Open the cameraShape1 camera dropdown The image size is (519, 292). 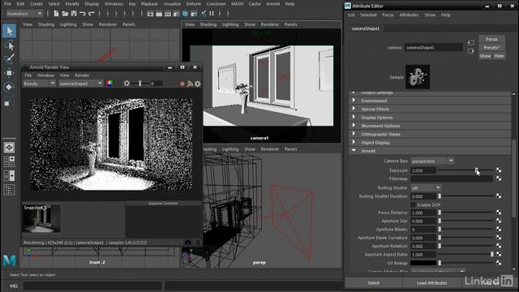80,84
